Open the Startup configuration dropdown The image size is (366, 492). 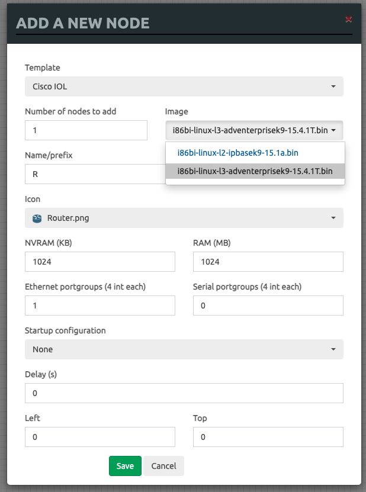tap(184, 349)
